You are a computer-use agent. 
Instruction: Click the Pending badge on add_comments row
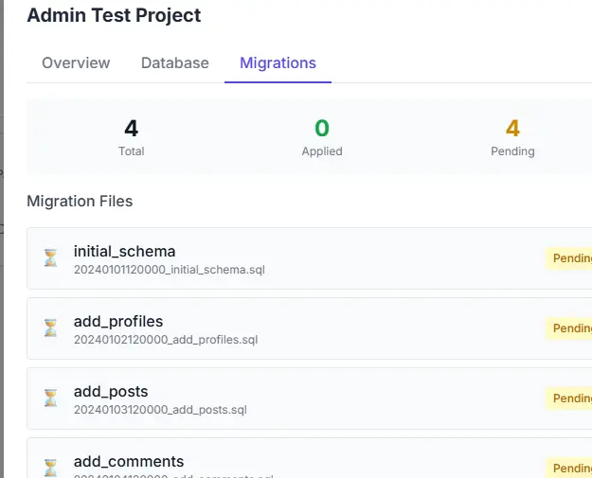(568, 469)
